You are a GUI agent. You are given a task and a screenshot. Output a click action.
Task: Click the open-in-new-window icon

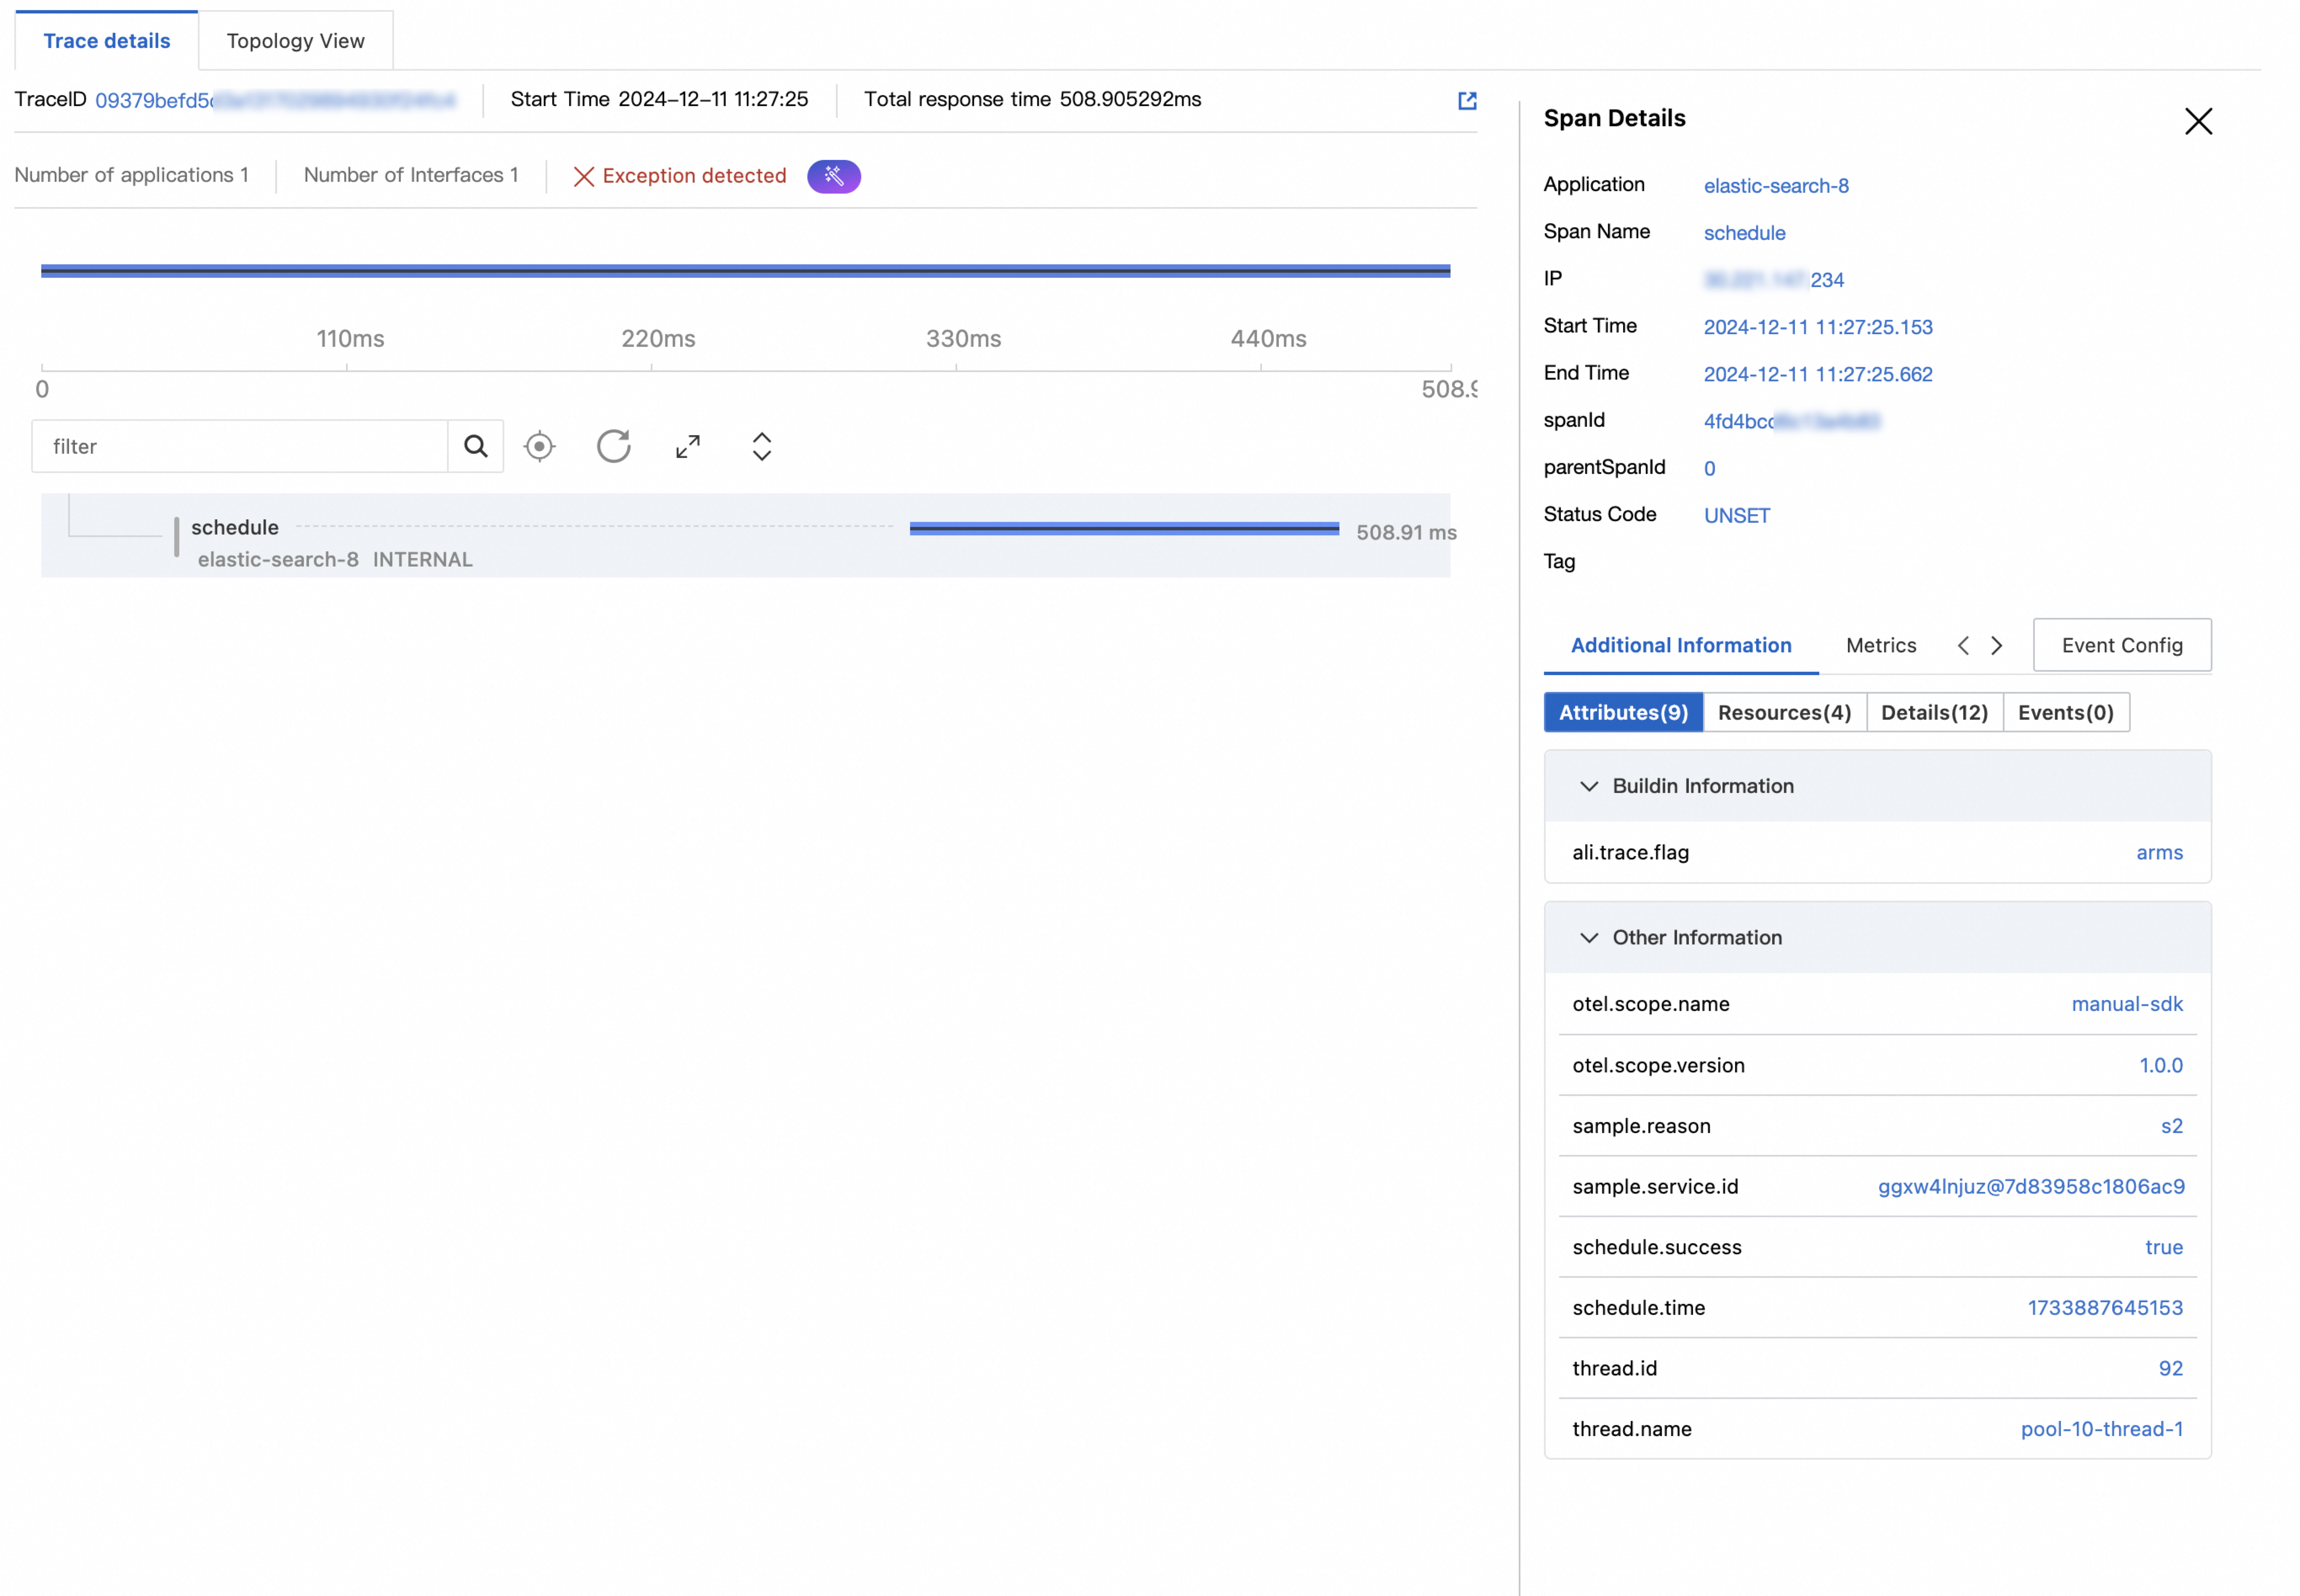(x=1467, y=100)
